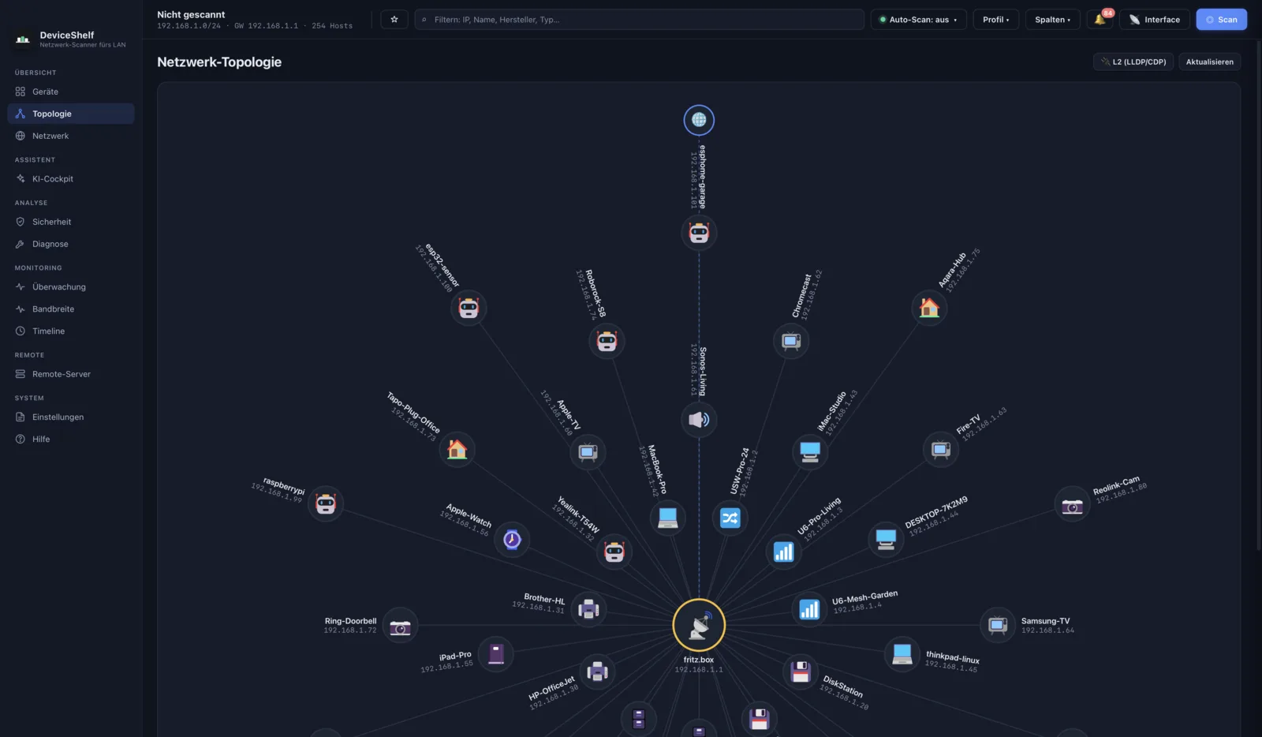Click the U6-Pro-Living access point icon
Viewport: 1262px width, 737px height.
(784, 552)
